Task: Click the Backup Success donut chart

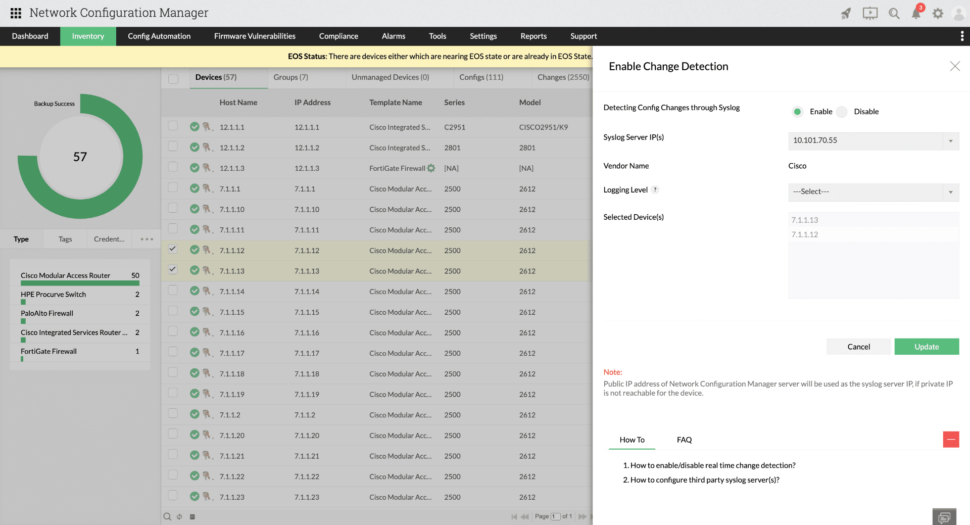Action: (80, 156)
